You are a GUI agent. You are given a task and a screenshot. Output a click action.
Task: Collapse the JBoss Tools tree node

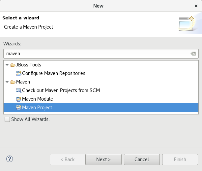[7, 65]
